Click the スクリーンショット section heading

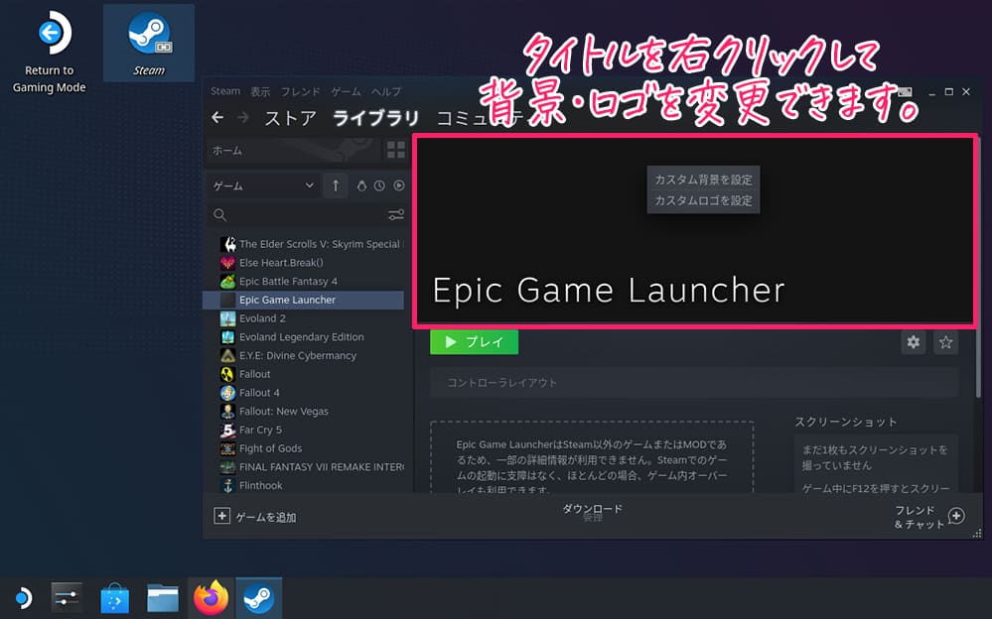(x=846, y=422)
